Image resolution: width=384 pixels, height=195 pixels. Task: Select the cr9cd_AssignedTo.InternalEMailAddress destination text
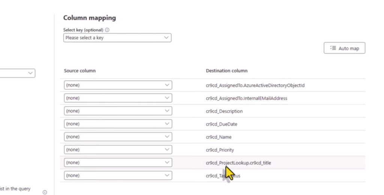(x=247, y=98)
